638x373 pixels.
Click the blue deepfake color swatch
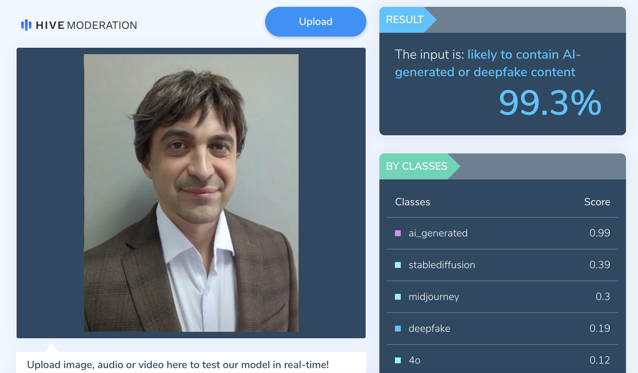pos(398,329)
